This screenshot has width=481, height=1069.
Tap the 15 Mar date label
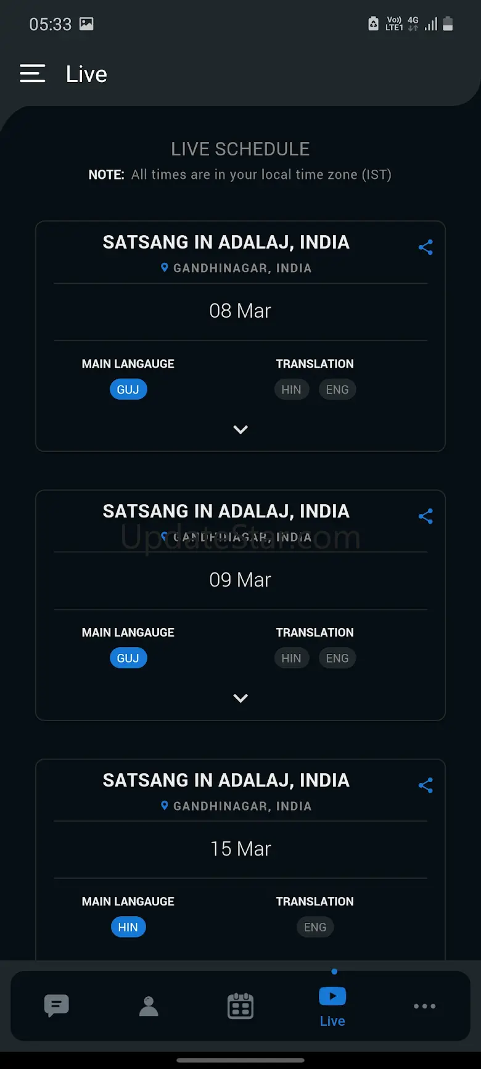(240, 849)
